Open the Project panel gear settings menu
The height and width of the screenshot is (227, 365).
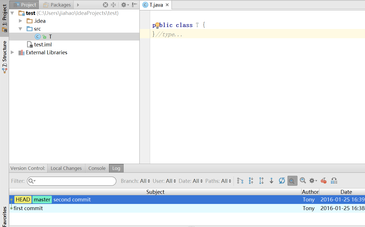(x=125, y=5)
